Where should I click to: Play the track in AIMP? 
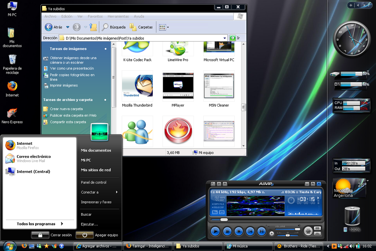point(215,231)
